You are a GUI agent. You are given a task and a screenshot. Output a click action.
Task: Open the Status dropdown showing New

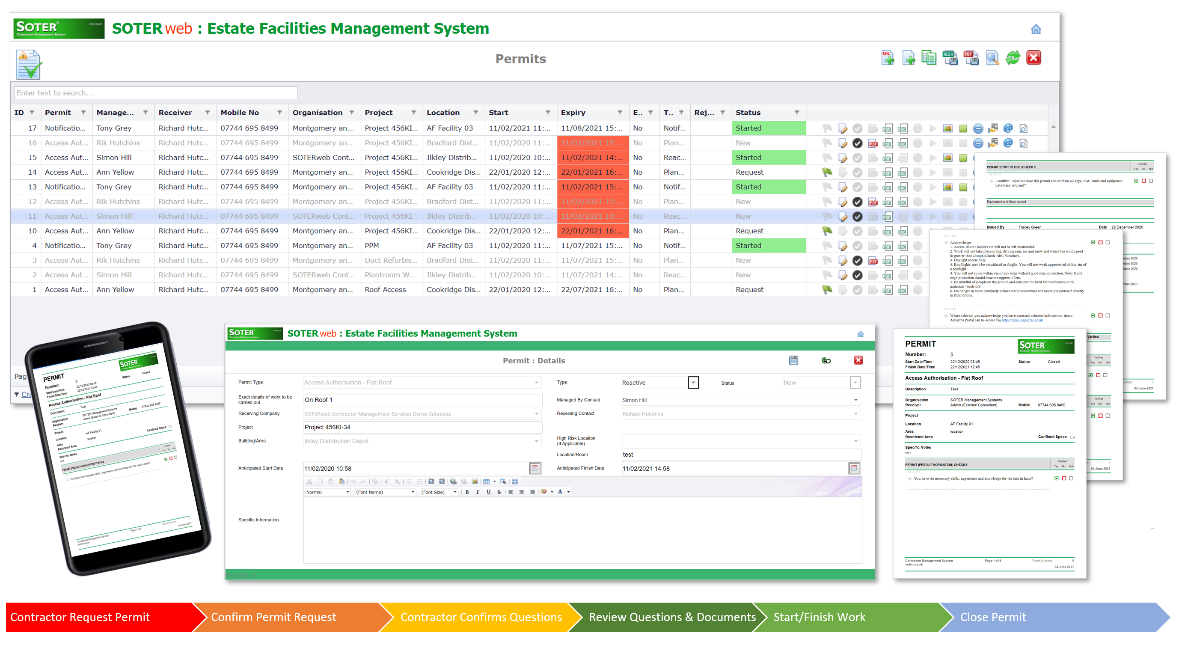coord(855,382)
